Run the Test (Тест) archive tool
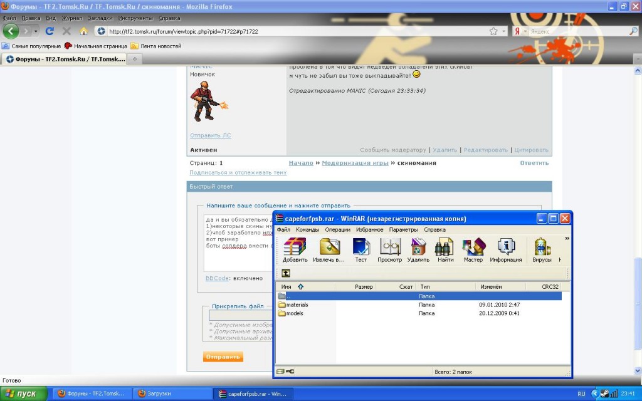 click(x=360, y=249)
